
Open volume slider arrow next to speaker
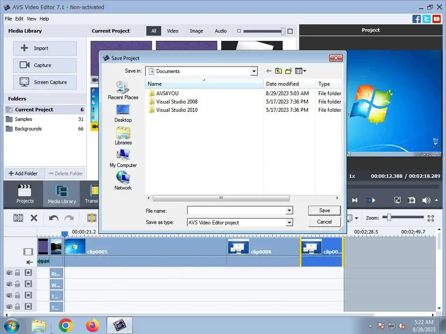[436, 200]
